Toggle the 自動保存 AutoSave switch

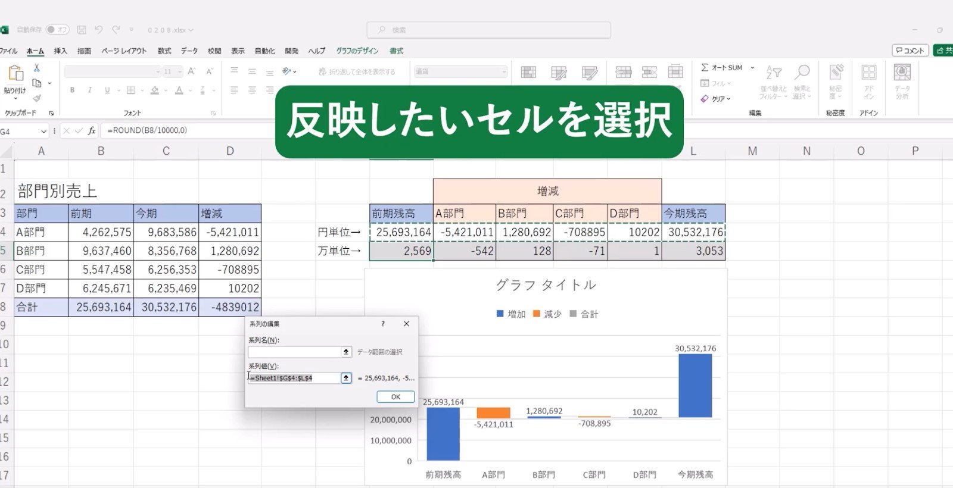tap(58, 30)
